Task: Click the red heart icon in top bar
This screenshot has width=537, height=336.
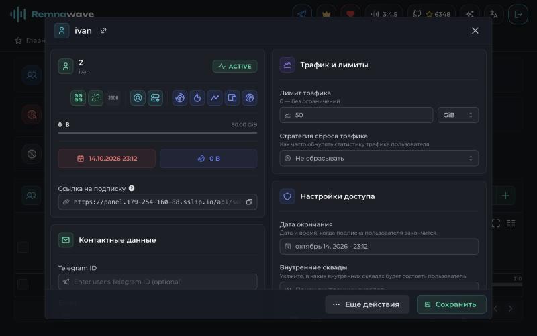Action: (x=350, y=14)
